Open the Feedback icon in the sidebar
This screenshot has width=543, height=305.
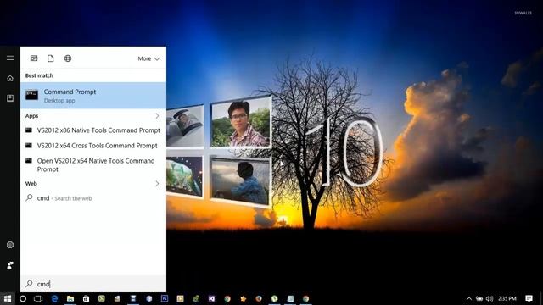click(10, 265)
